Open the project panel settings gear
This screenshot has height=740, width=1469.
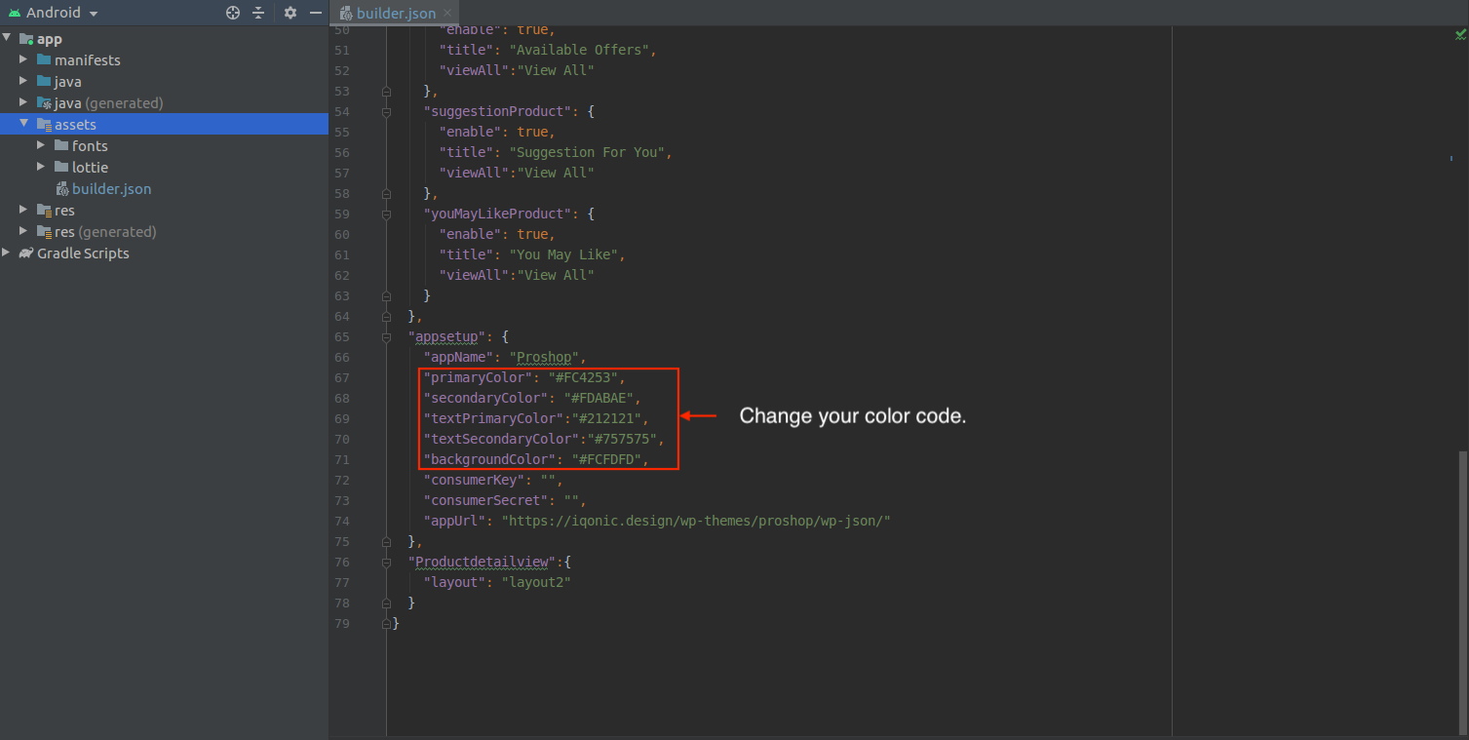[x=290, y=13]
